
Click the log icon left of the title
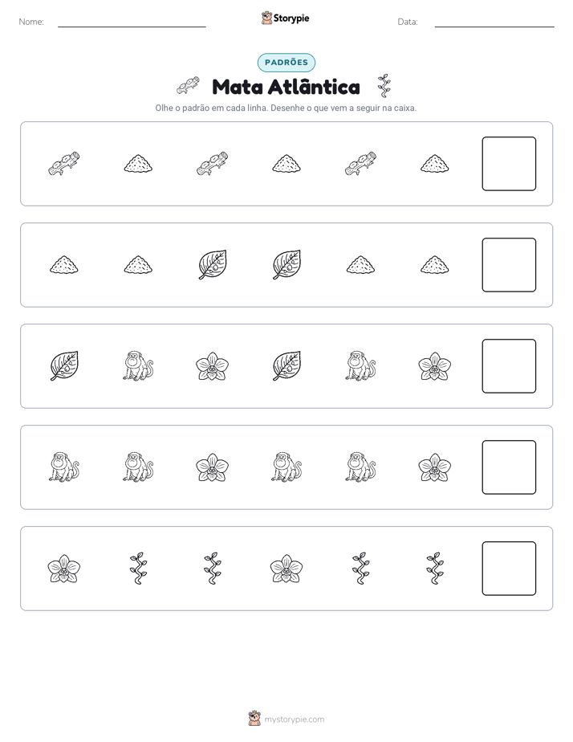(188, 86)
